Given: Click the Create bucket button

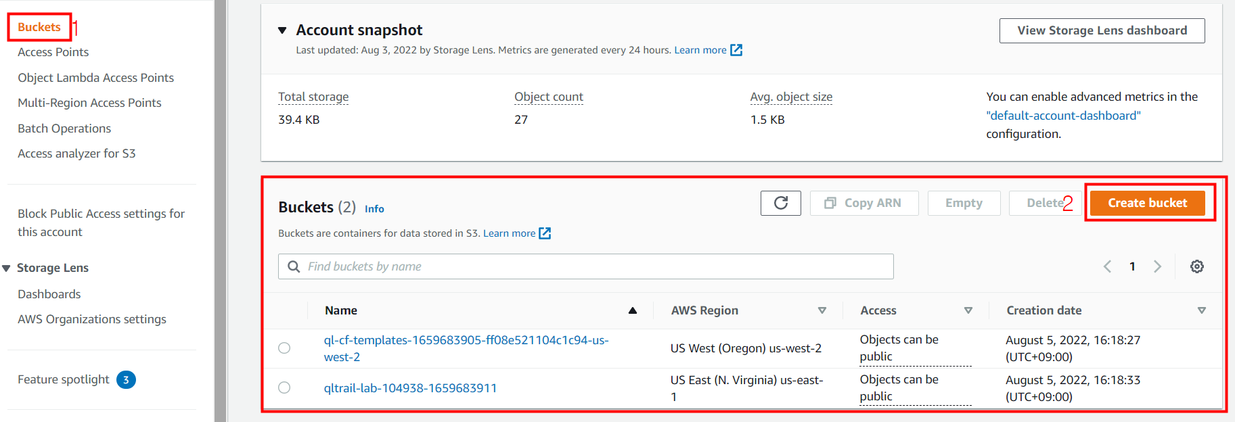Looking at the screenshot, I should (x=1147, y=203).
